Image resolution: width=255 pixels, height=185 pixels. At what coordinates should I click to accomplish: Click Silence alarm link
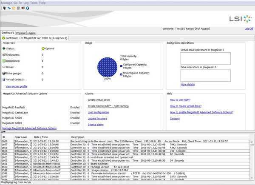(x=96, y=125)
